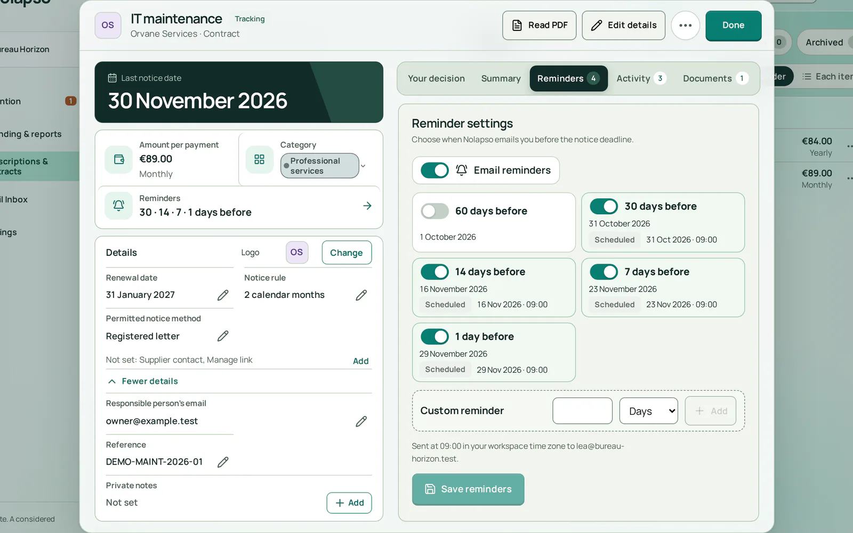Switch off the 1 day before reminder
The width and height of the screenshot is (853, 533).
tap(434, 337)
